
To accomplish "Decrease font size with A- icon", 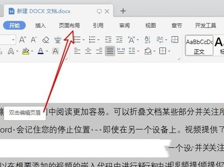I will coord(34,40).
